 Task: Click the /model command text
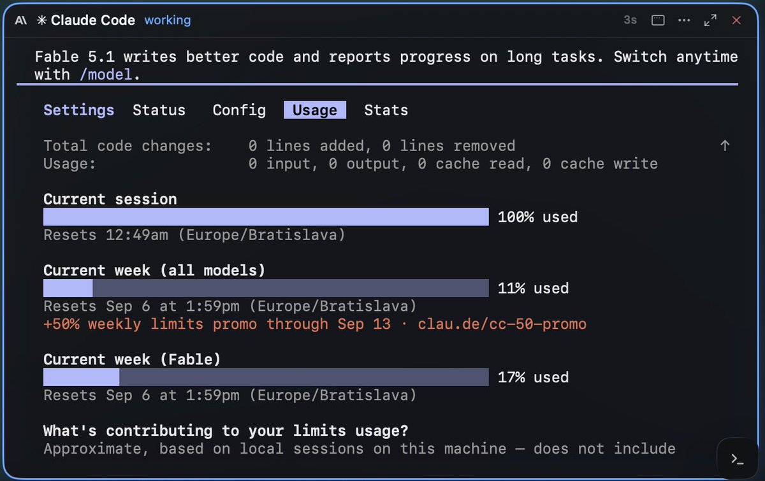[106, 75]
